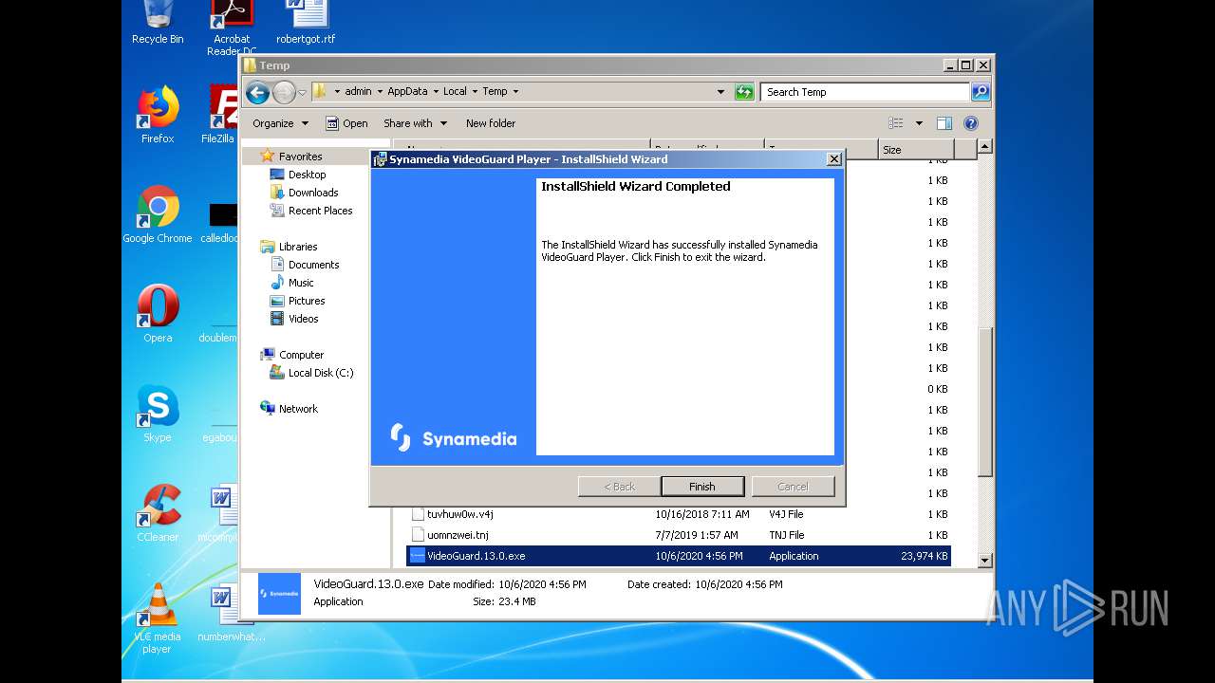Image resolution: width=1215 pixels, height=683 pixels.
Task: Select Network in navigation pane
Action: (x=298, y=409)
